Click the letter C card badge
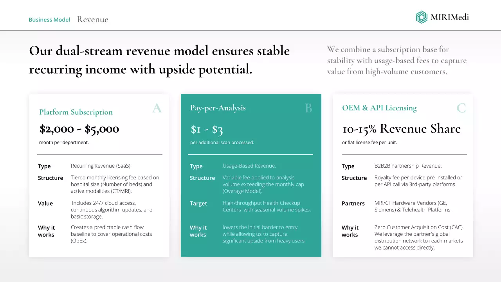 coord(461,108)
